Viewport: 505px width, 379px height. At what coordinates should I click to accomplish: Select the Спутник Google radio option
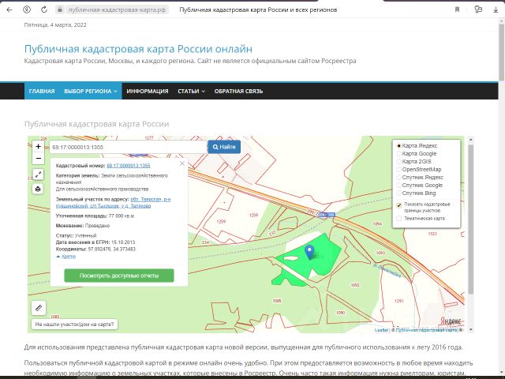pos(399,186)
